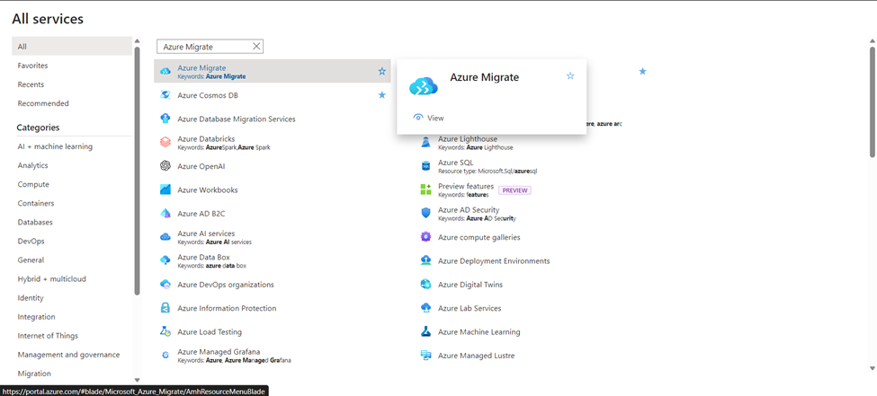Click the Azure SQL icon

pyautogui.click(x=425, y=166)
